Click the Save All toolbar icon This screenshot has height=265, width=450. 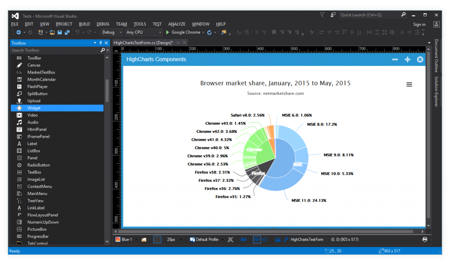[67, 32]
